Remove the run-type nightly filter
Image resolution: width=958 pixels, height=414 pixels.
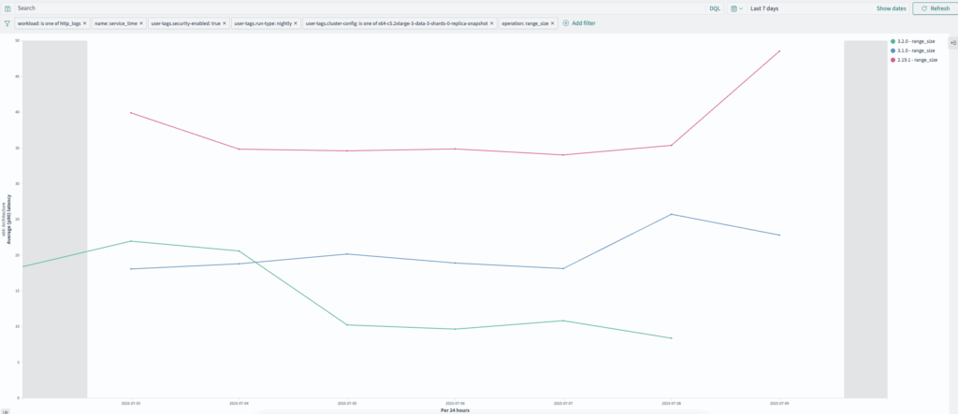coord(296,23)
